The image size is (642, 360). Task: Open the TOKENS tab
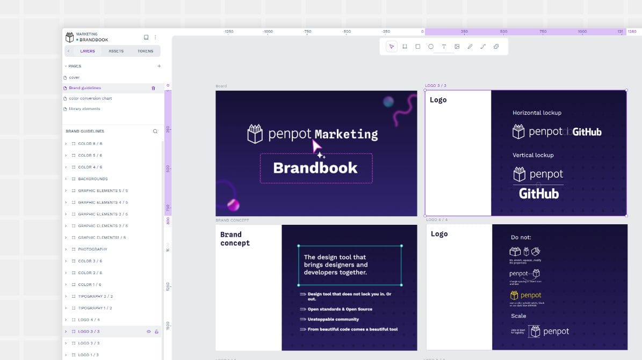[x=146, y=51]
